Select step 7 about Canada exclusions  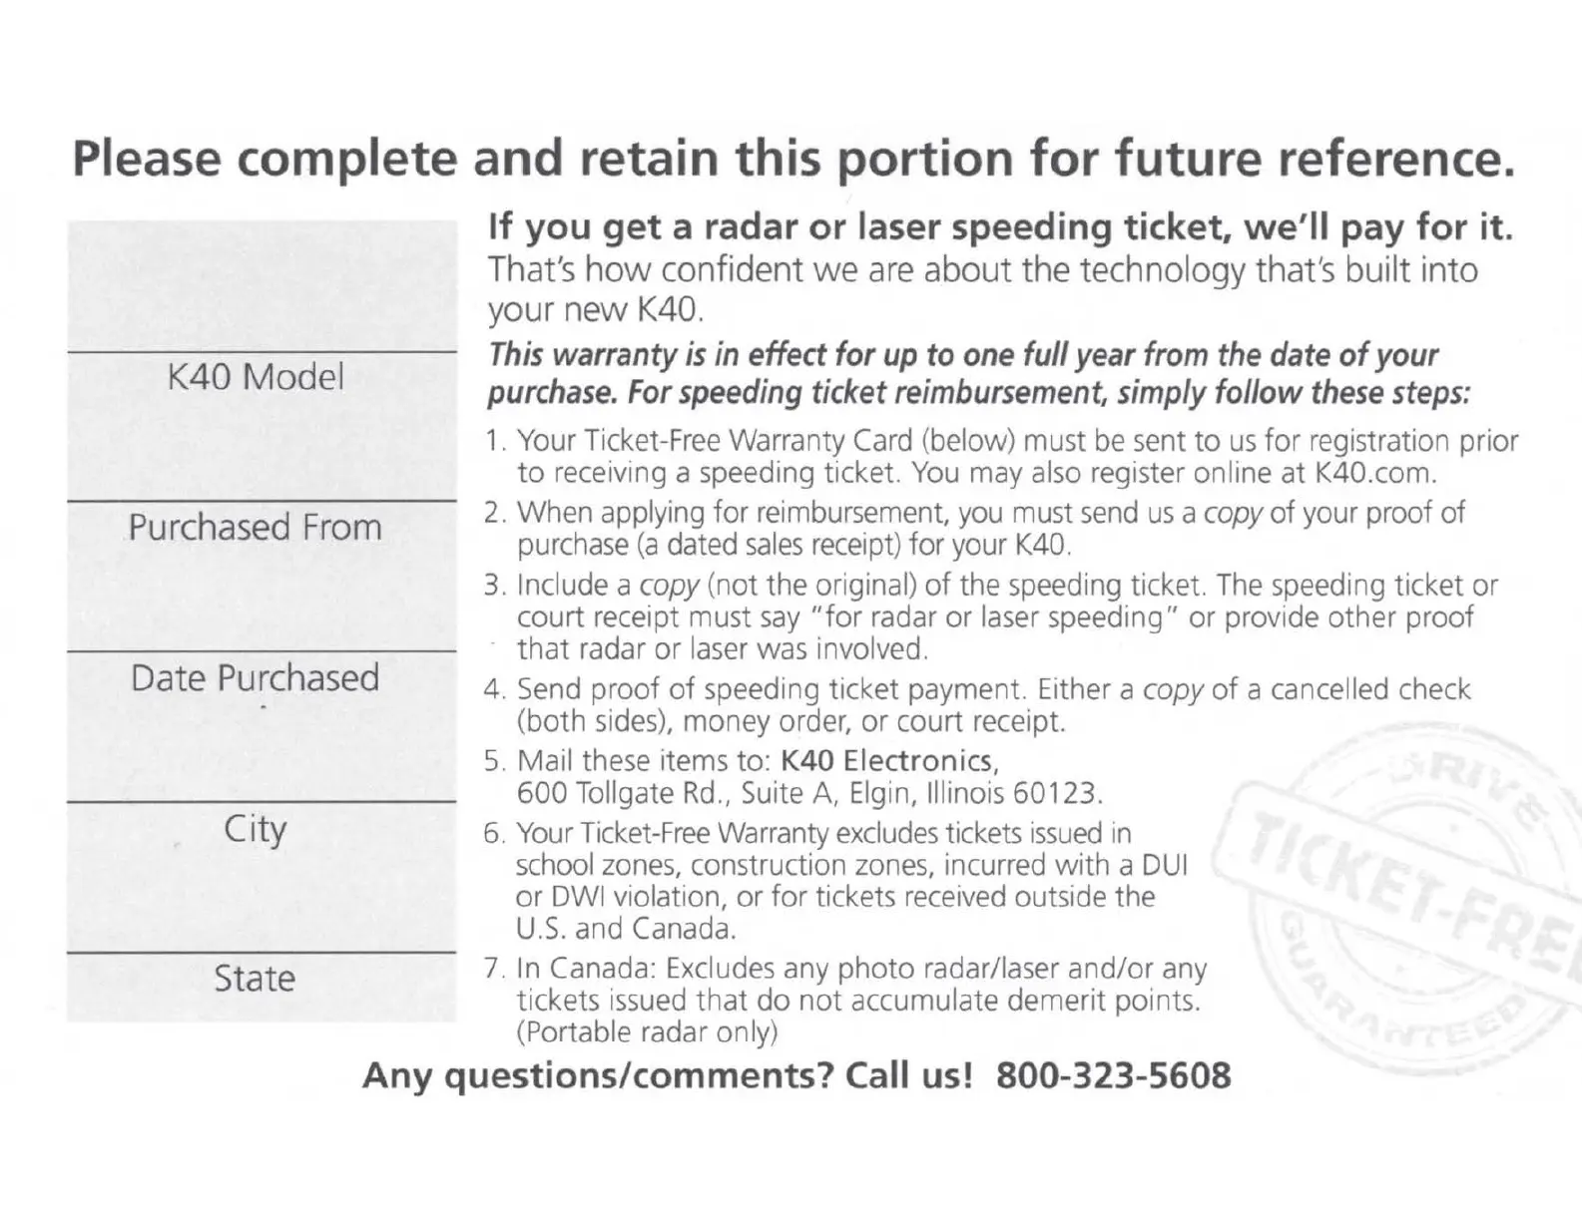click(858, 1000)
